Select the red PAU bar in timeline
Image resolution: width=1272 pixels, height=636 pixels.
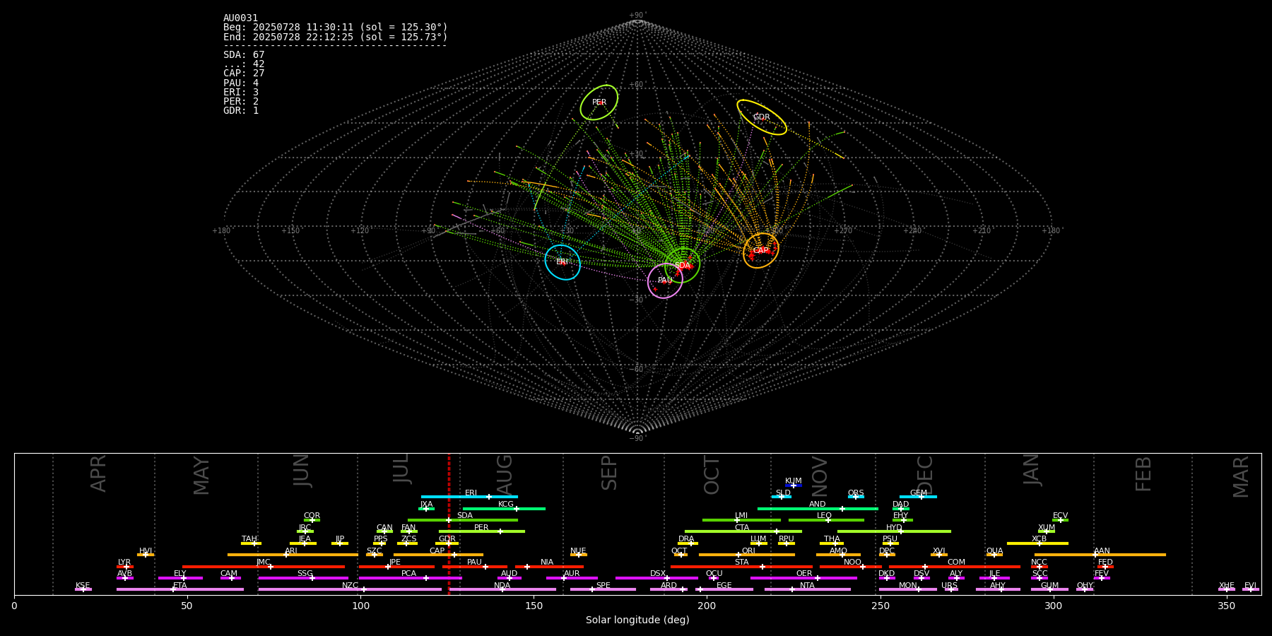475,567
